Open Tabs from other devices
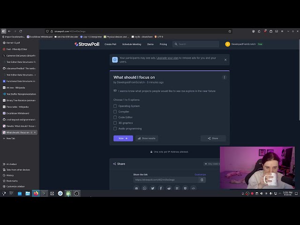Screen dimensions: 300x225 [16, 170]
